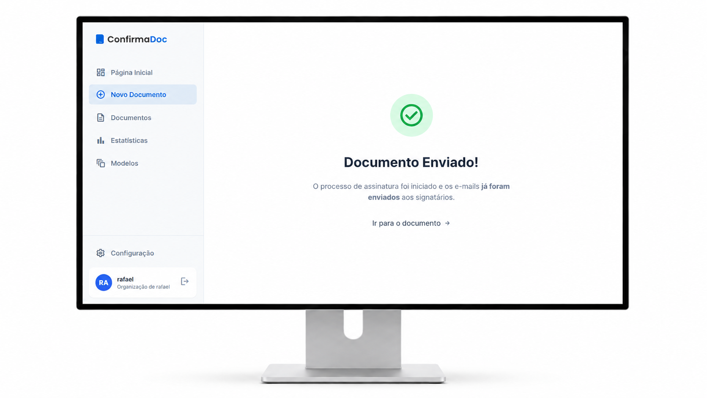Open the Configuração settings label

point(132,253)
